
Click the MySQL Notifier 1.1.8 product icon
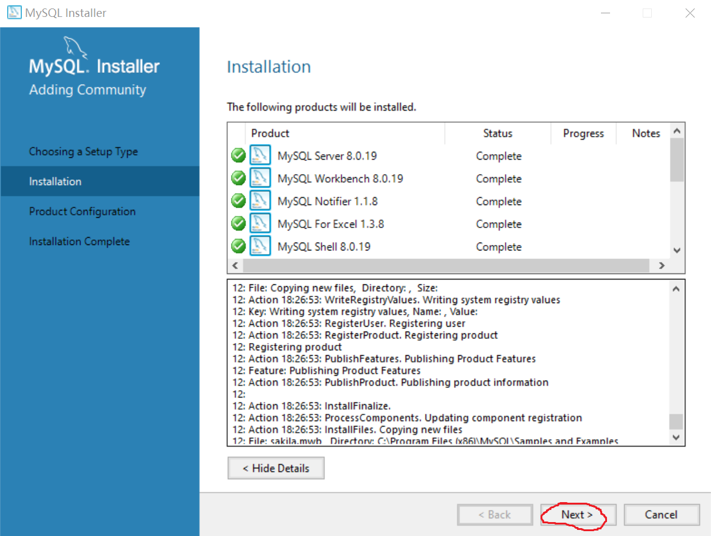click(x=260, y=201)
